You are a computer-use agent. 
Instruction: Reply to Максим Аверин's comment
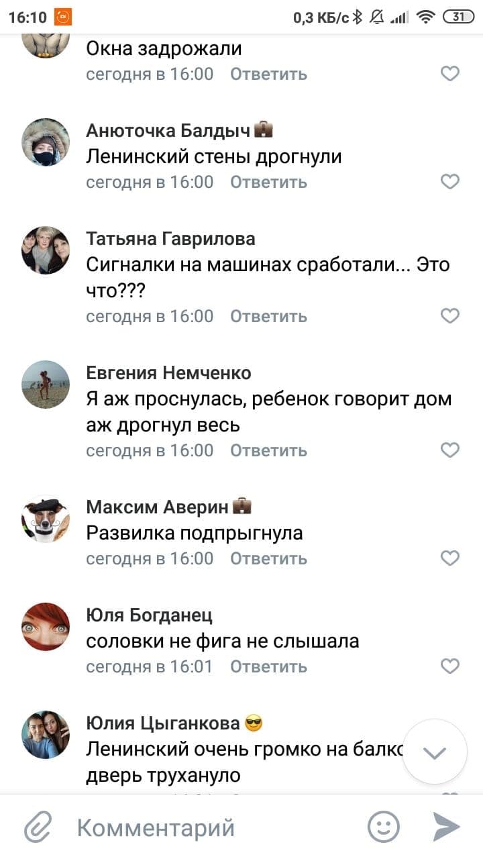(268, 558)
